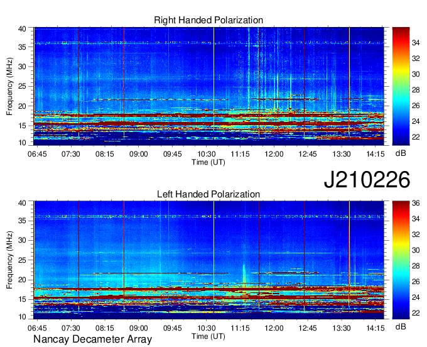Click dB unit label of Left Handed color bar
This screenshot has width=427, height=347.
click(401, 326)
